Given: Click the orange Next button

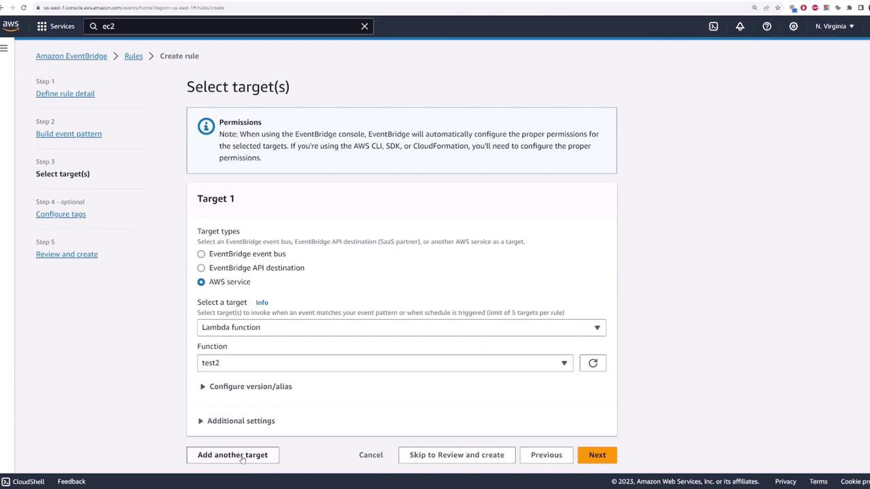Looking at the screenshot, I should [597, 455].
